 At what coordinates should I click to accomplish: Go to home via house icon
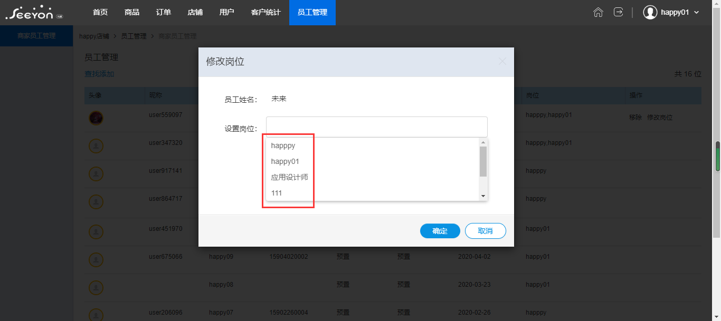point(598,12)
